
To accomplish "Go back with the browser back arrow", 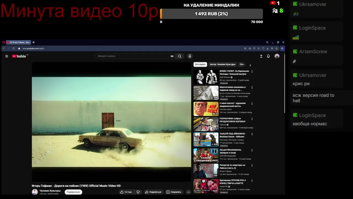I will pyautogui.click(x=4, y=48).
